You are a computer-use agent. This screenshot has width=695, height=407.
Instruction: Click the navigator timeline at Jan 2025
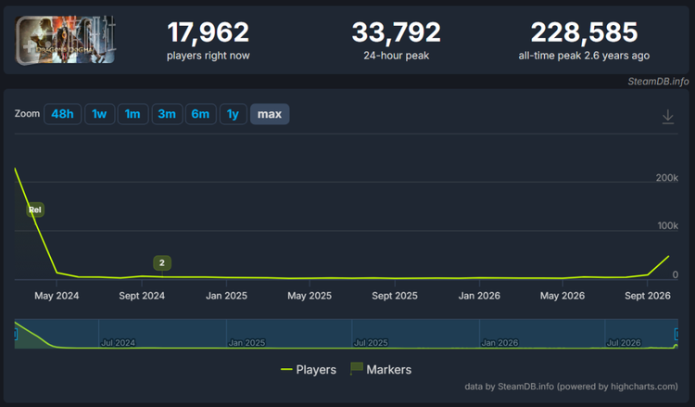(246, 343)
